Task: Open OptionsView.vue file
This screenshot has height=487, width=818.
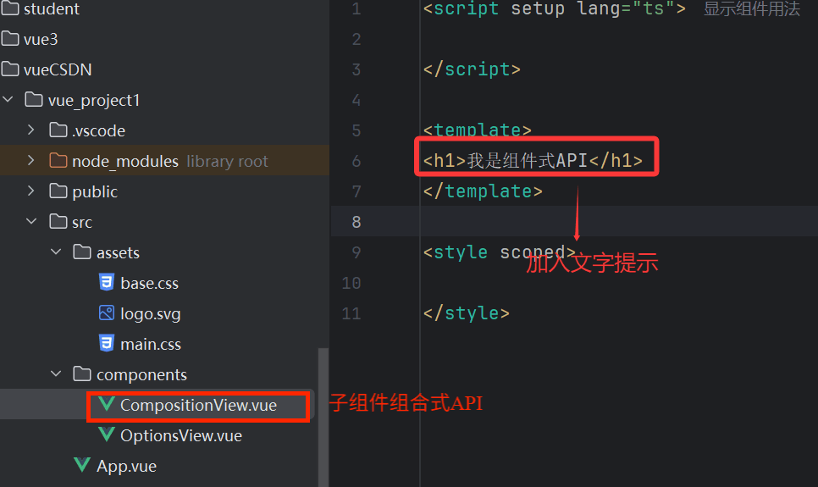Action: click(181, 435)
